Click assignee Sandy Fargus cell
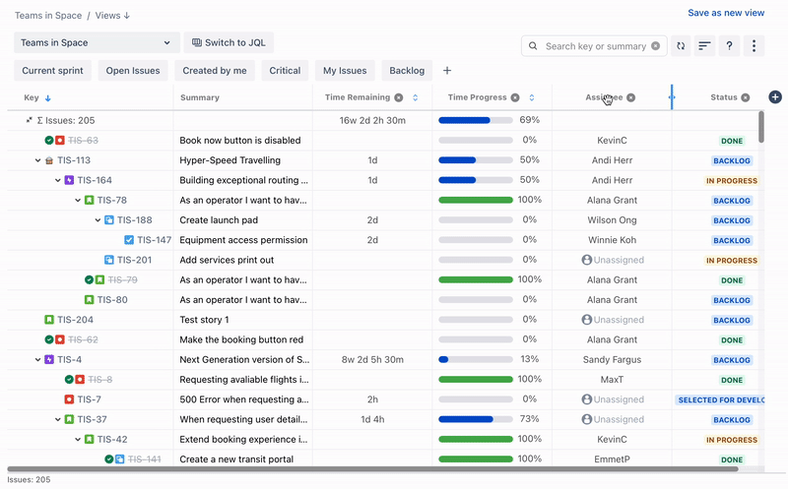The image size is (788, 489). pyautogui.click(x=612, y=359)
